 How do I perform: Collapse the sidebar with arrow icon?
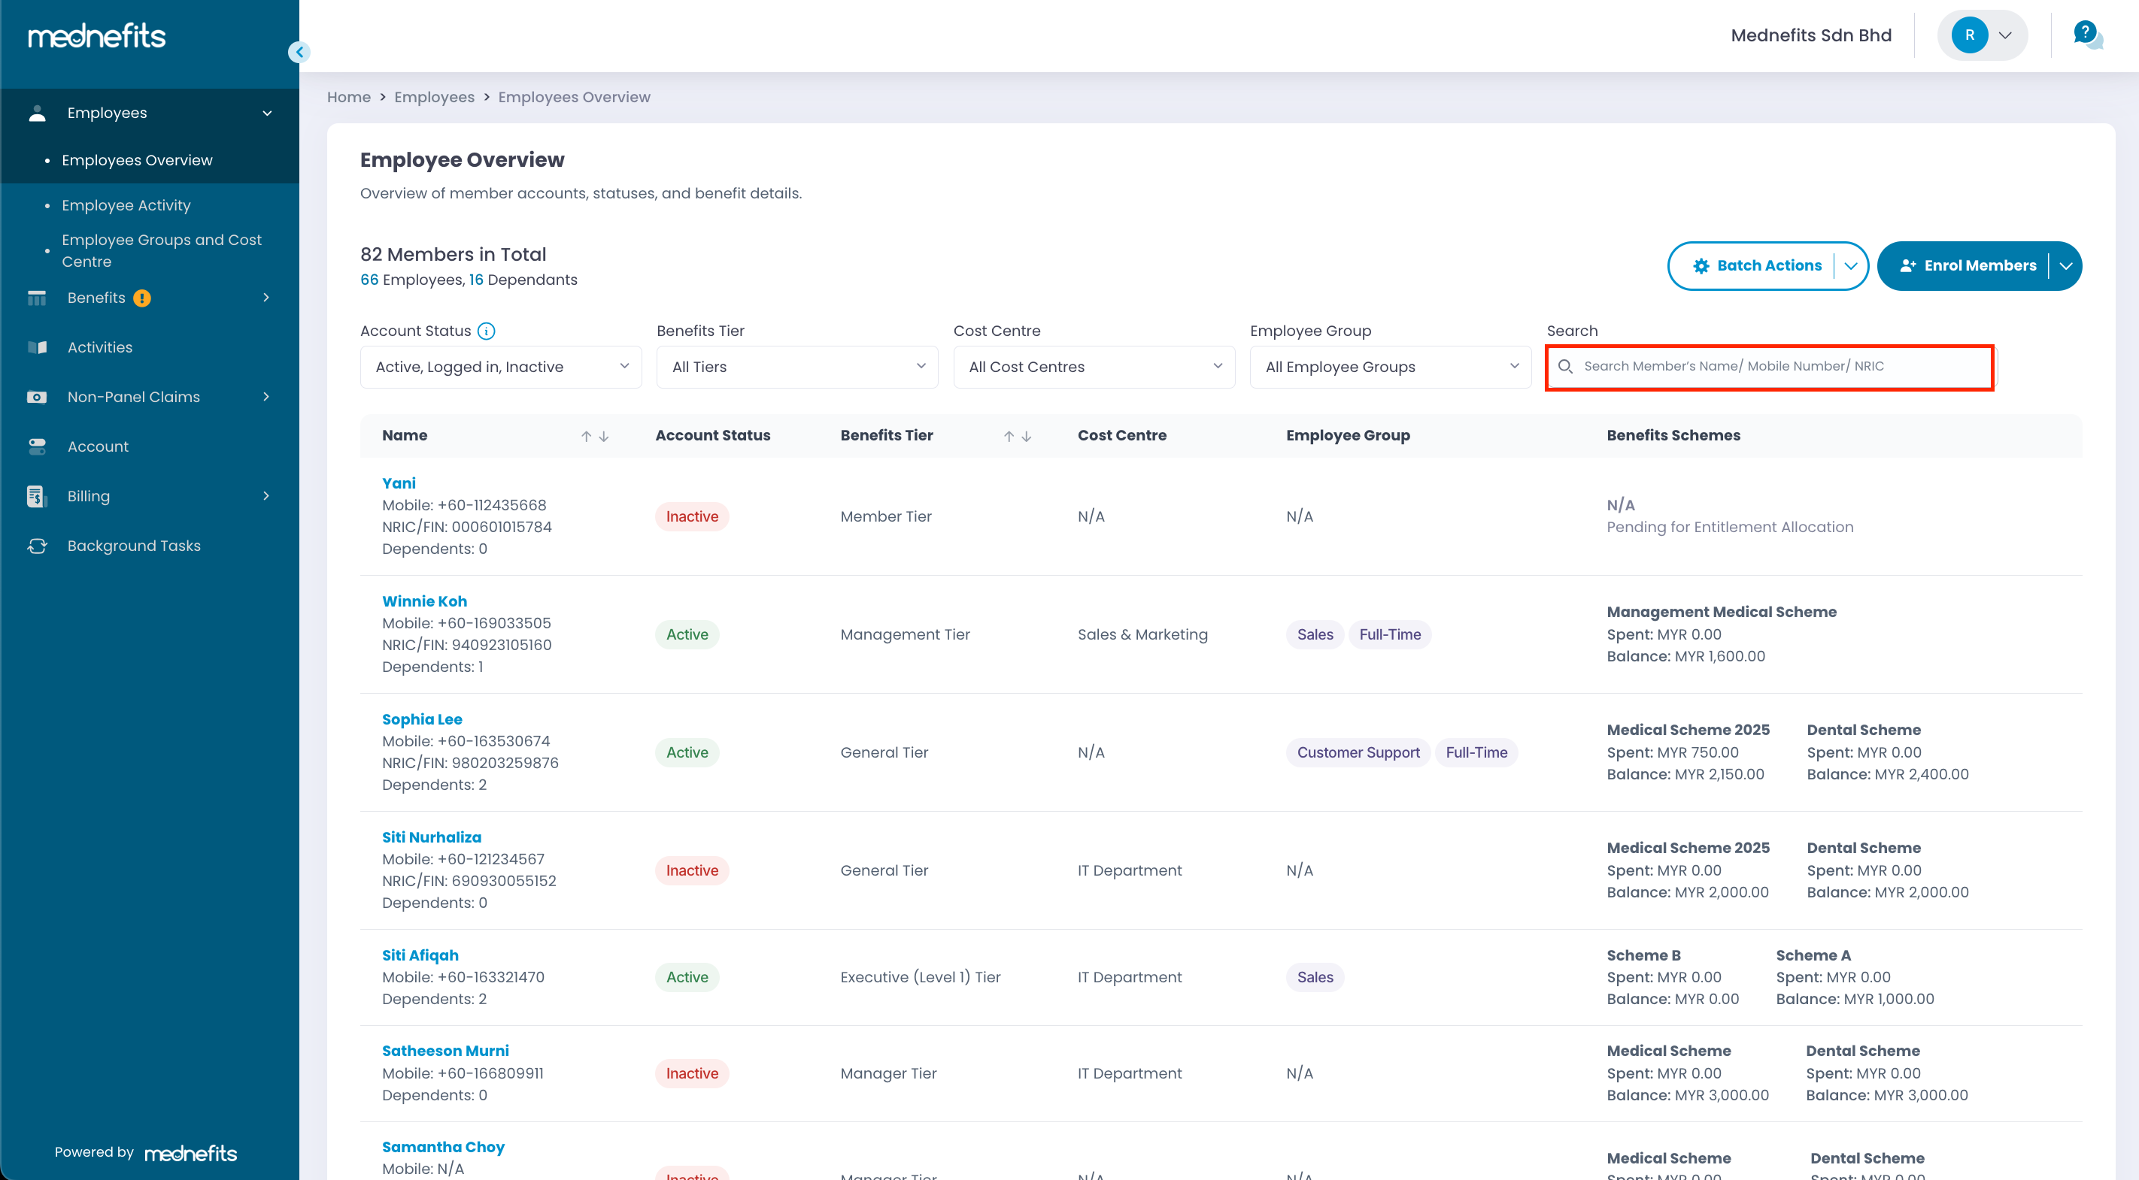point(299,53)
